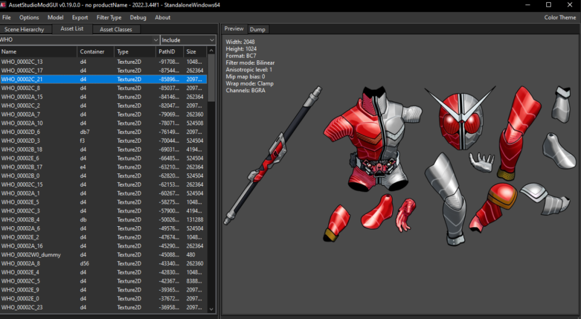Select asset WHO_00002C_15
This screenshot has height=319, width=581.
[x=103, y=184]
